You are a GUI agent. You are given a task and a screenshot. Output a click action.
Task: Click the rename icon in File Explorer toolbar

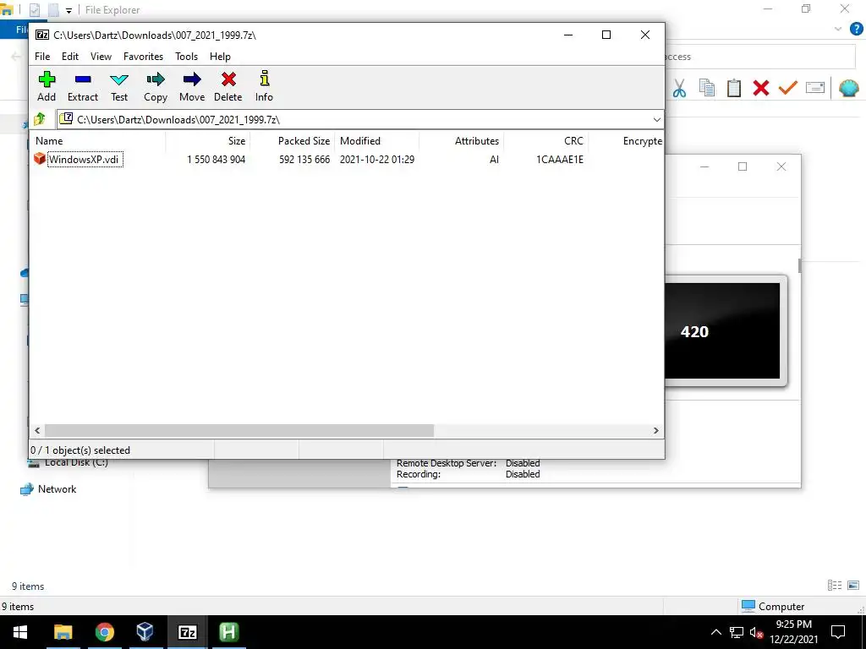(815, 88)
